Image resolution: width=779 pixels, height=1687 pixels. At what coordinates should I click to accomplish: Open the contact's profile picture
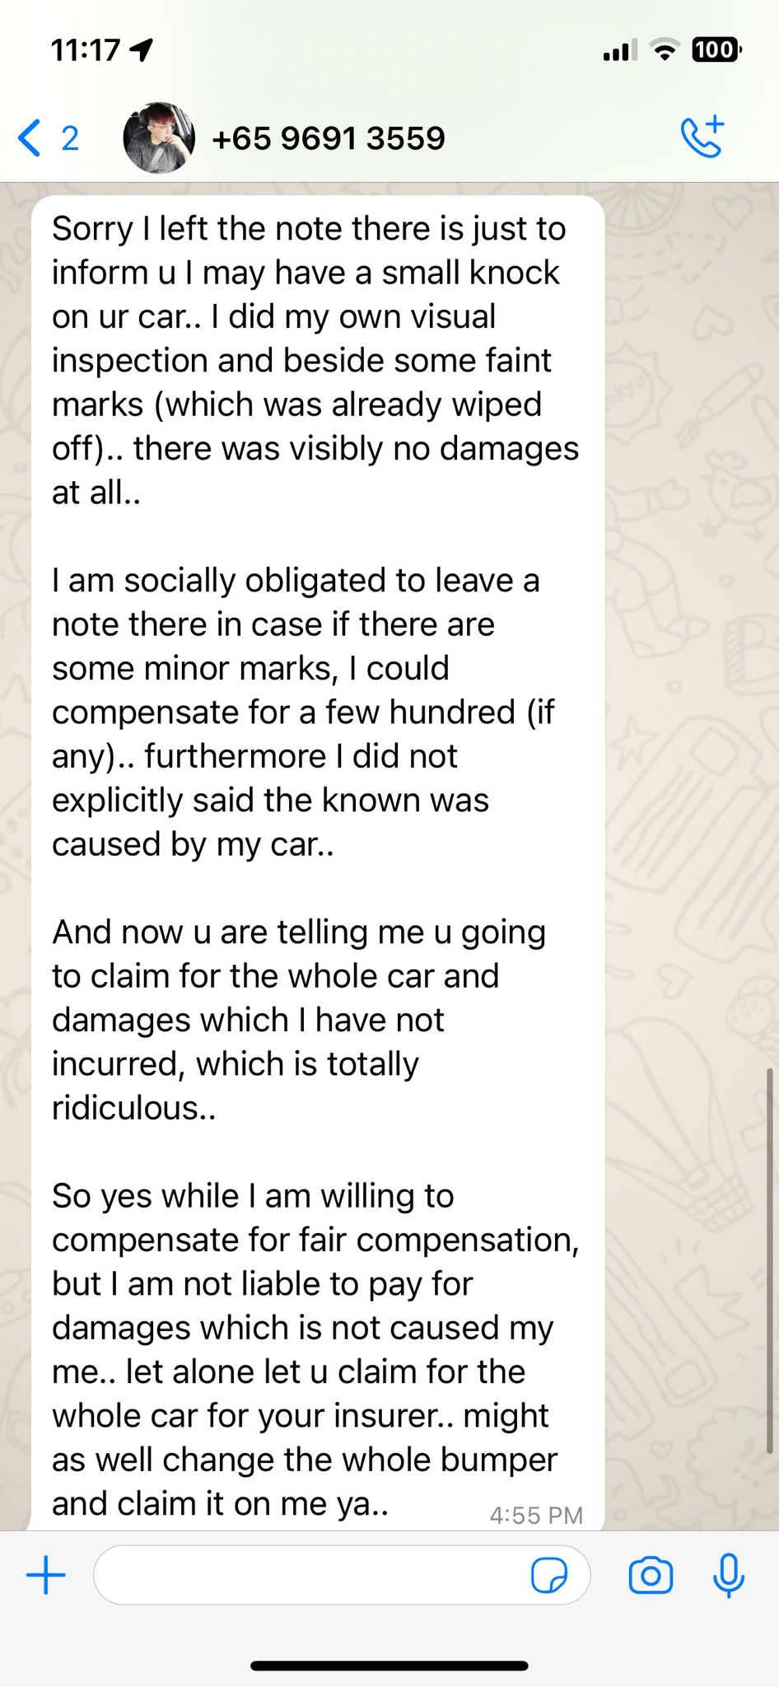[x=159, y=138]
